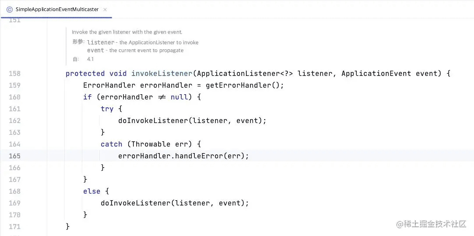The height and width of the screenshot is (236, 474).
Task: Click the ErrorHandler type on line 159
Action: click(x=109, y=86)
